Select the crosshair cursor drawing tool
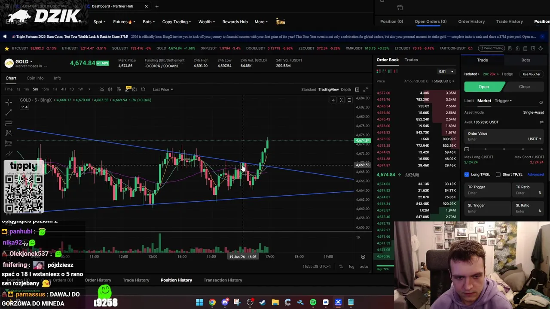Image resolution: width=550 pixels, height=309 pixels. point(9,102)
